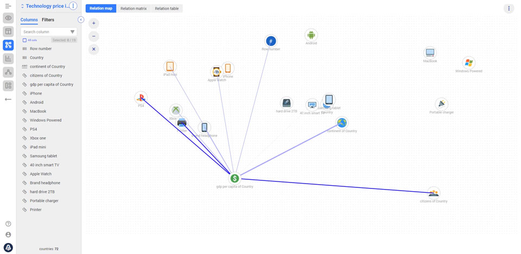521x254 pixels.
Task: Click the app logo at sidebar bottom
Action: tap(8, 248)
